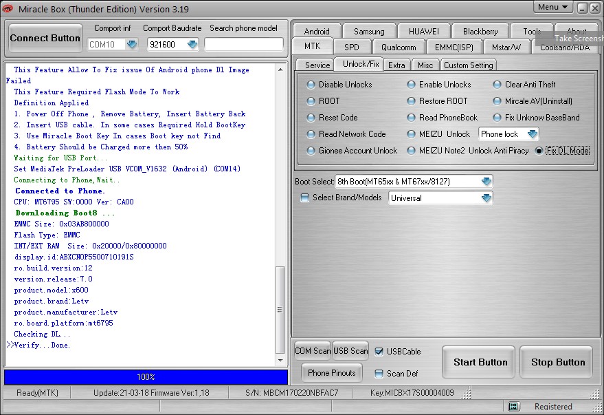Click the USB Scan button
The width and height of the screenshot is (604, 415).
click(350, 351)
